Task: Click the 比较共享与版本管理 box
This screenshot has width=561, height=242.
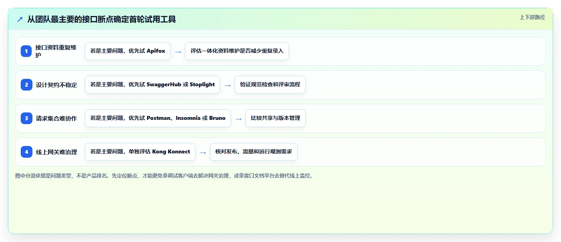Action: point(276,118)
